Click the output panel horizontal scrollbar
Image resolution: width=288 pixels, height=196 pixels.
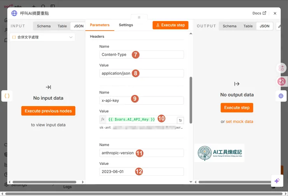(235, 182)
